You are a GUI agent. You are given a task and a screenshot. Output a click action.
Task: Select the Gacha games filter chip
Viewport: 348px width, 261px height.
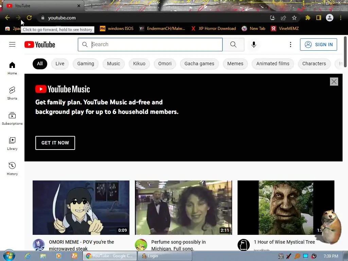(x=199, y=64)
